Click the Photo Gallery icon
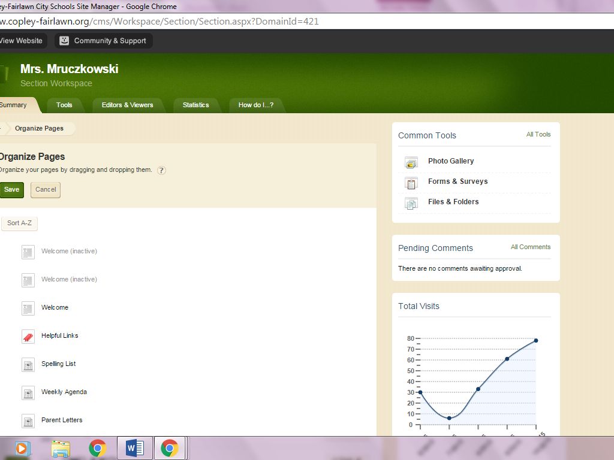 (x=411, y=162)
